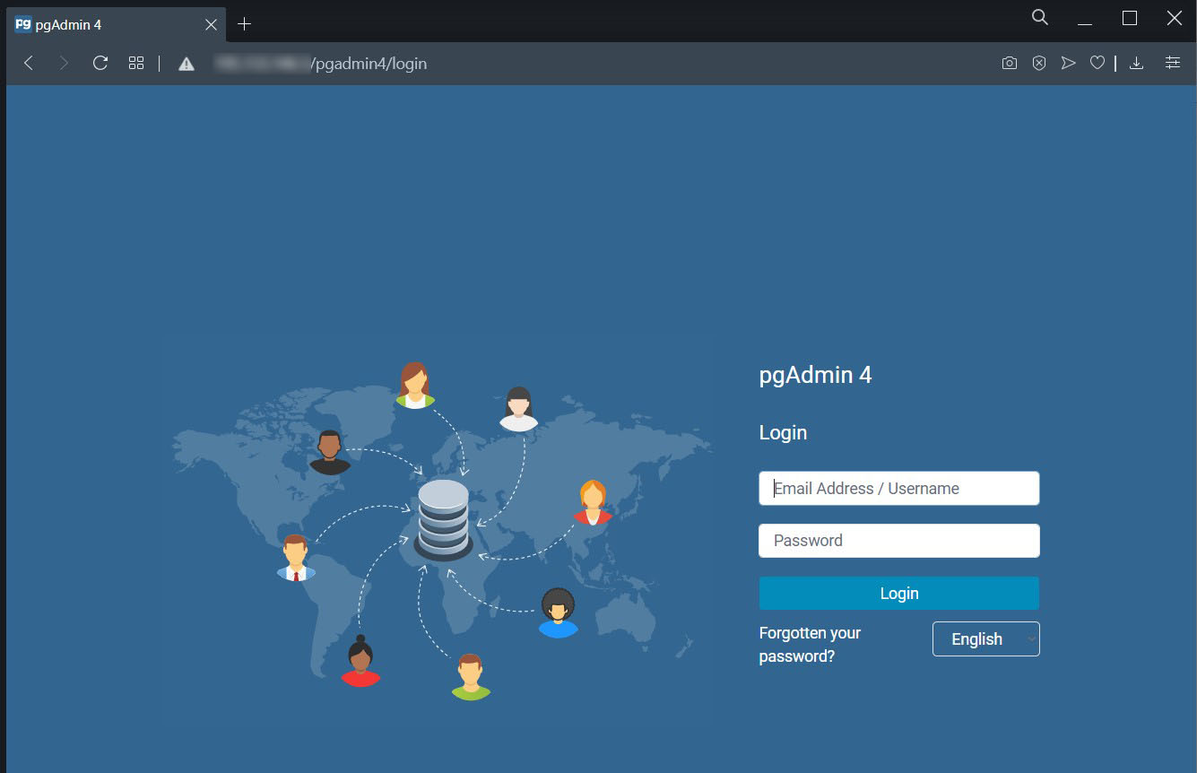Screen dimensions: 1197x773
Task: Focus the Email Address / Username field
Action: 898,489
